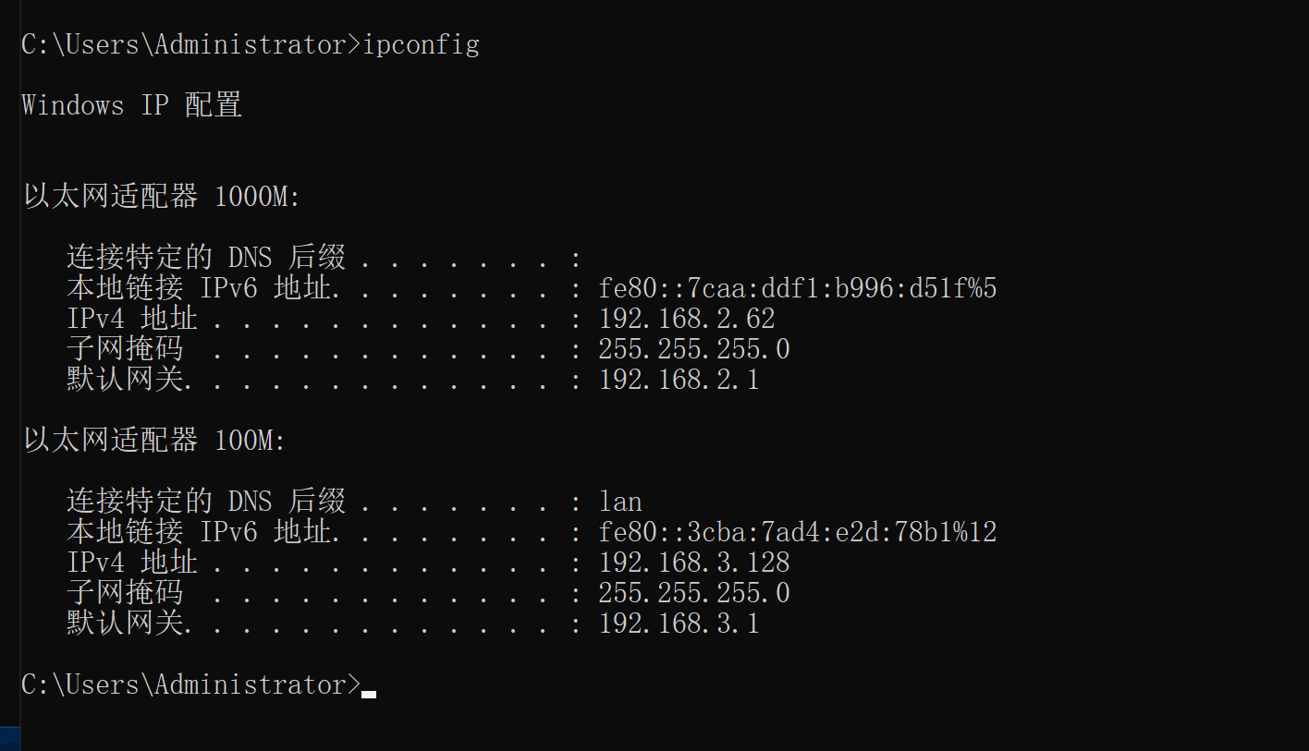The height and width of the screenshot is (751, 1309).
Task: Click the bottom C:\Users\Administrator> prompt text
Action: coord(191,685)
